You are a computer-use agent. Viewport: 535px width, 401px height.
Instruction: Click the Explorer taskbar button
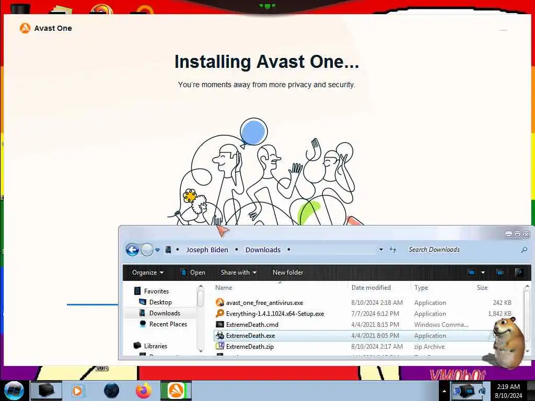tap(46, 391)
